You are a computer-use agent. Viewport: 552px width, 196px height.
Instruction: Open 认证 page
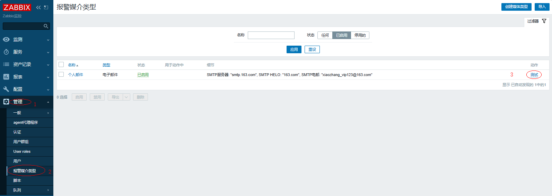point(30,132)
